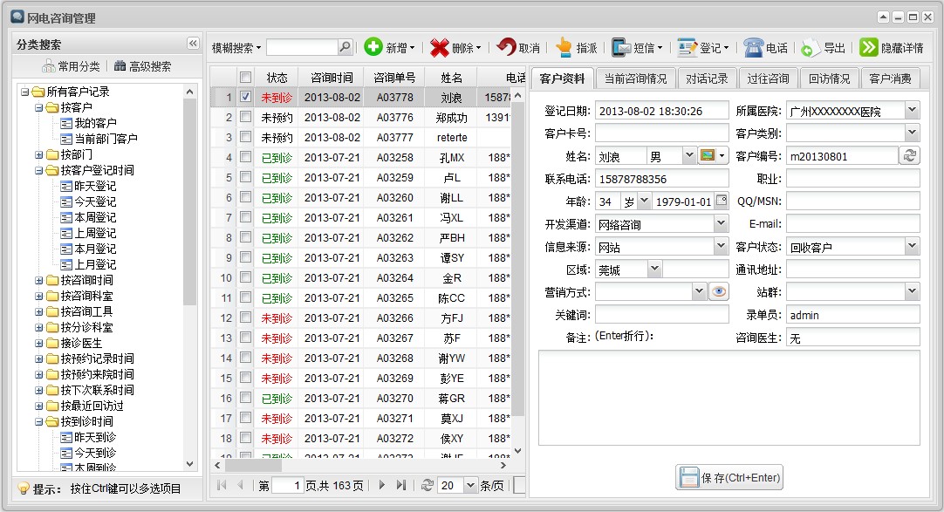Expand the 按部门 tree node
This screenshot has height=512, width=944.
tap(39, 154)
